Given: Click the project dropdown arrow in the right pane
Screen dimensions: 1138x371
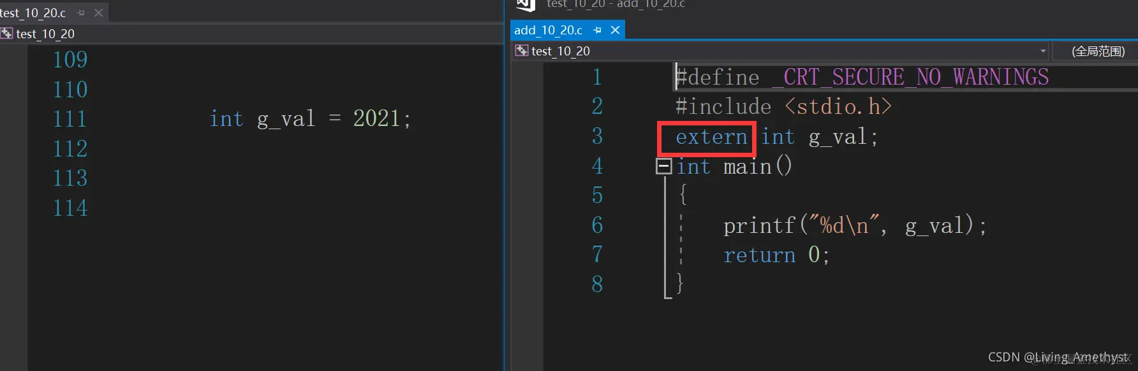Looking at the screenshot, I should (x=1043, y=51).
